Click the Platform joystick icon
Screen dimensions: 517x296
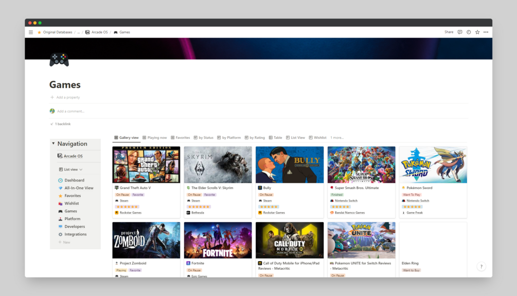(60, 219)
